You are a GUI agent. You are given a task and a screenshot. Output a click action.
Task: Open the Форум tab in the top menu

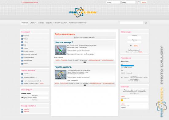(x=49, y=23)
